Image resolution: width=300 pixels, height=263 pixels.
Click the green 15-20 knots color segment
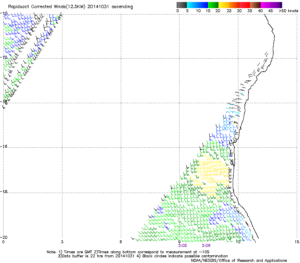pos(213,5)
